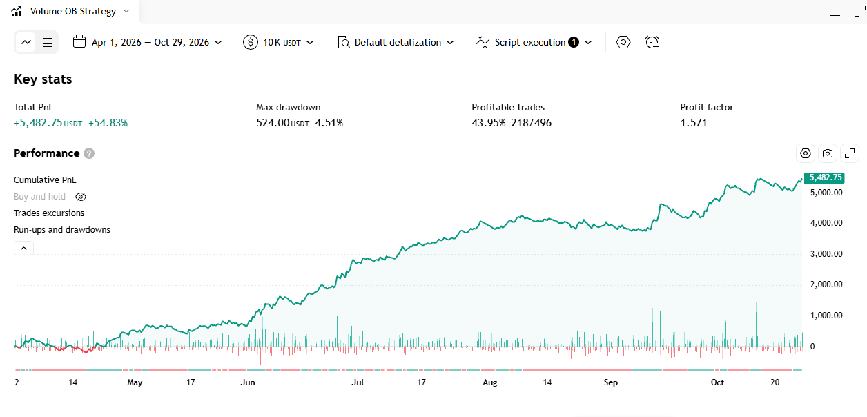The image size is (867, 417).
Task: Click the 1,000.00 value on the price axis
Action: (x=826, y=316)
